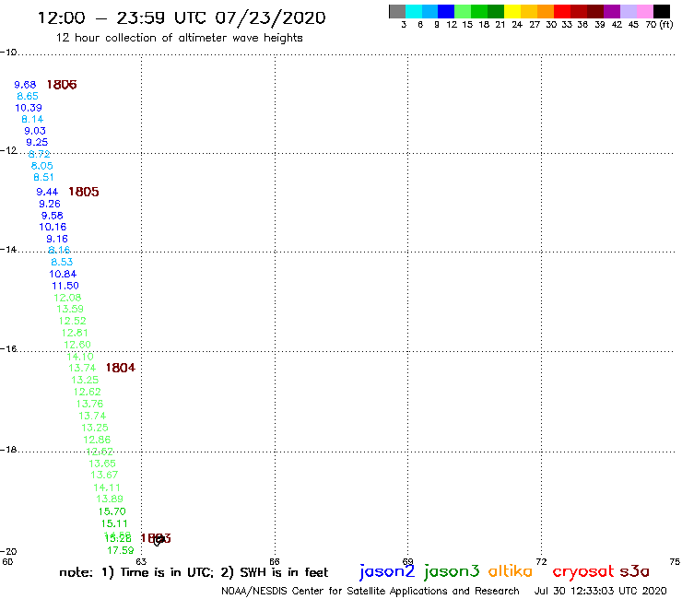Click wave height value 12.60
682x599 pixels.
click(x=77, y=345)
